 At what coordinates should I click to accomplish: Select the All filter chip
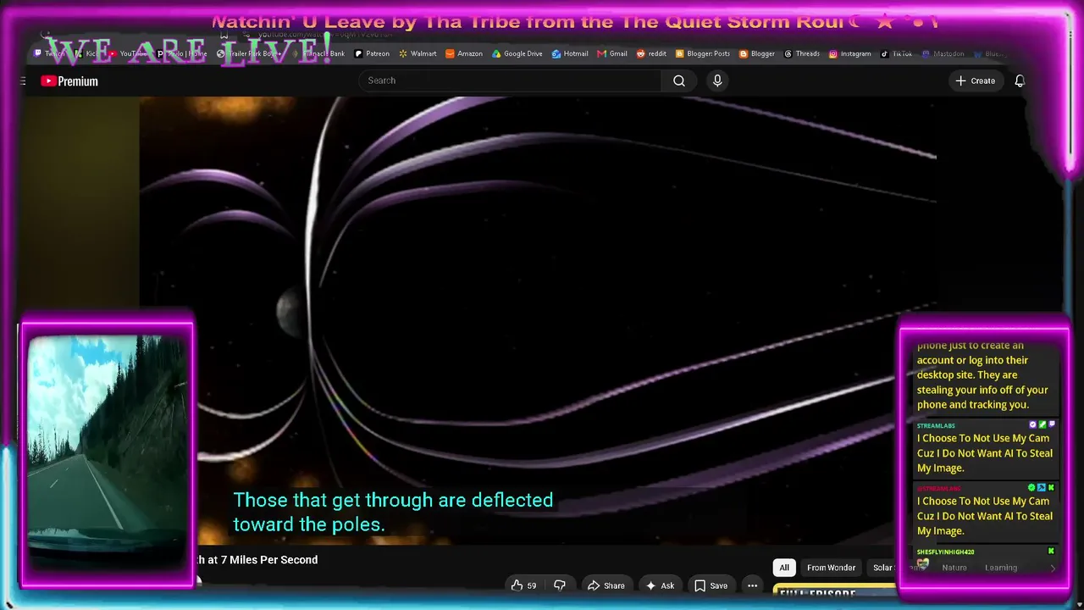click(784, 568)
